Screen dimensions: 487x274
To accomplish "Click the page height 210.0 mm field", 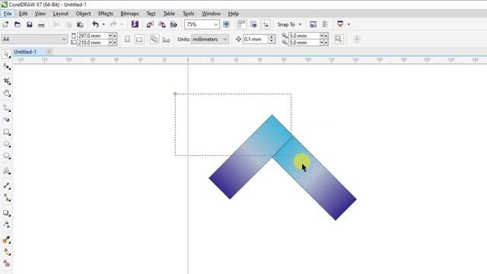I will click(x=93, y=43).
